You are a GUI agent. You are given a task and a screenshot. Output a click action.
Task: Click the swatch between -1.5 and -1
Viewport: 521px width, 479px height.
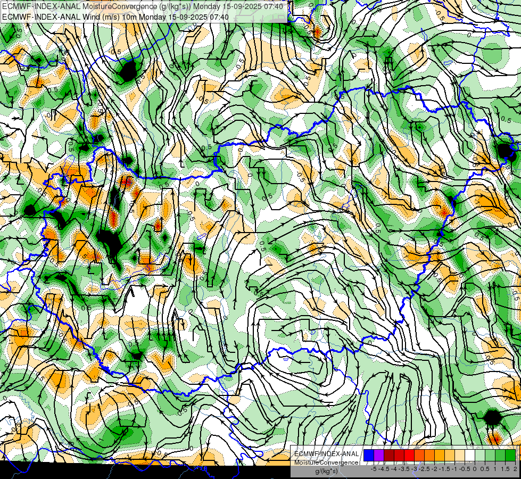tap(450, 456)
